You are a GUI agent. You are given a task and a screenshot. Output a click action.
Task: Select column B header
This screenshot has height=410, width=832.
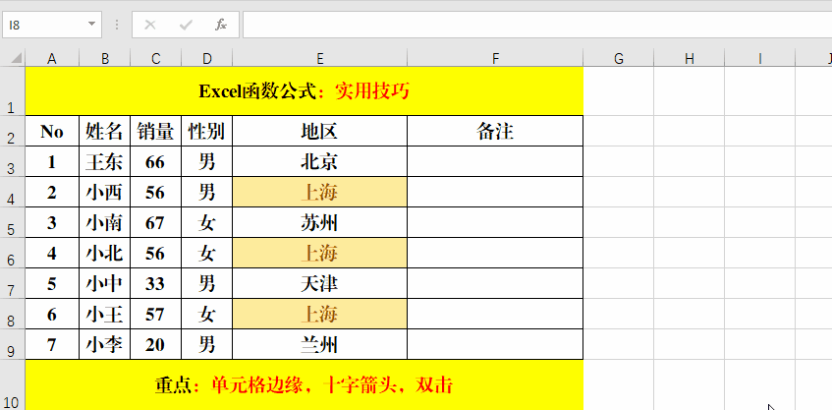click(105, 58)
